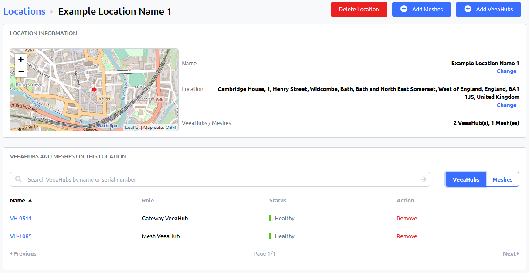Click the Status column header
529x273 pixels.
tap(278, 201)
